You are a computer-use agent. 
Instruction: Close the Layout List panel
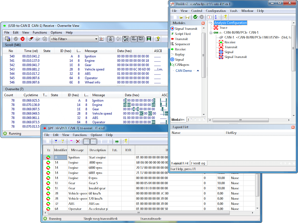pyautogui.click(x=293, y=127)
